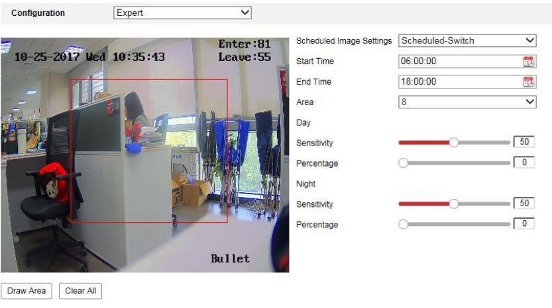Expand the Configuration Expert dropdown

(x=183, y=13)
